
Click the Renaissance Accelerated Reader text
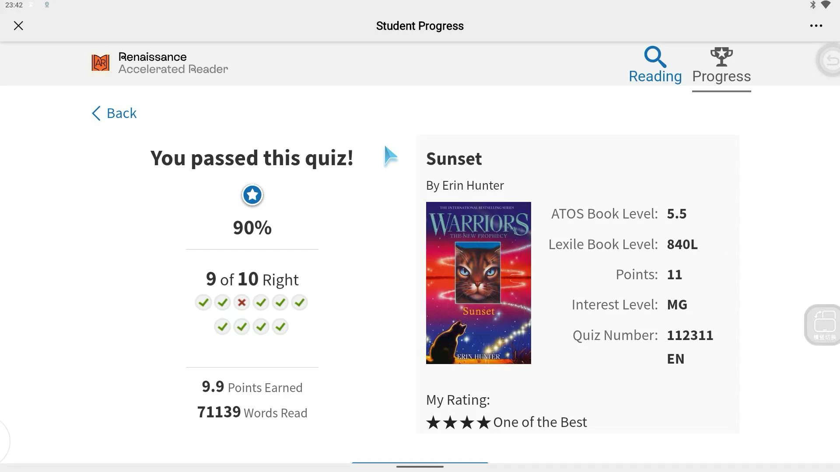pyautogui.click(x=173, y=63)
